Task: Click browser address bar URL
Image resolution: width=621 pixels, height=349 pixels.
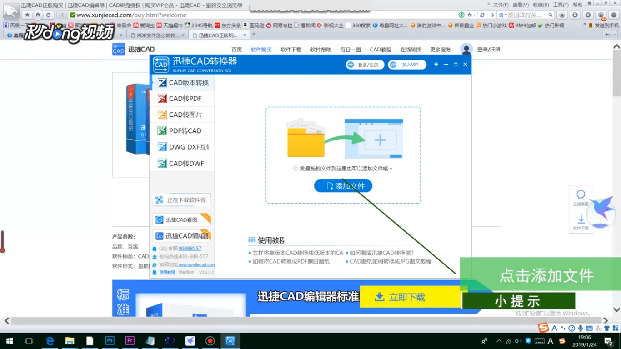Action: point(131,15)
